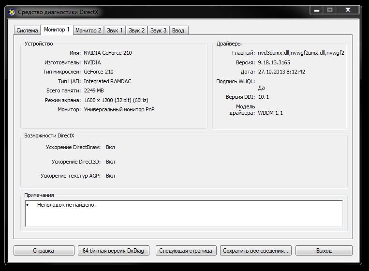Image resolution: width=369 pixels, height=271 pixels.
Task: Click the NVIDIA GeForce 210 device name
Action: pos(107,53)
